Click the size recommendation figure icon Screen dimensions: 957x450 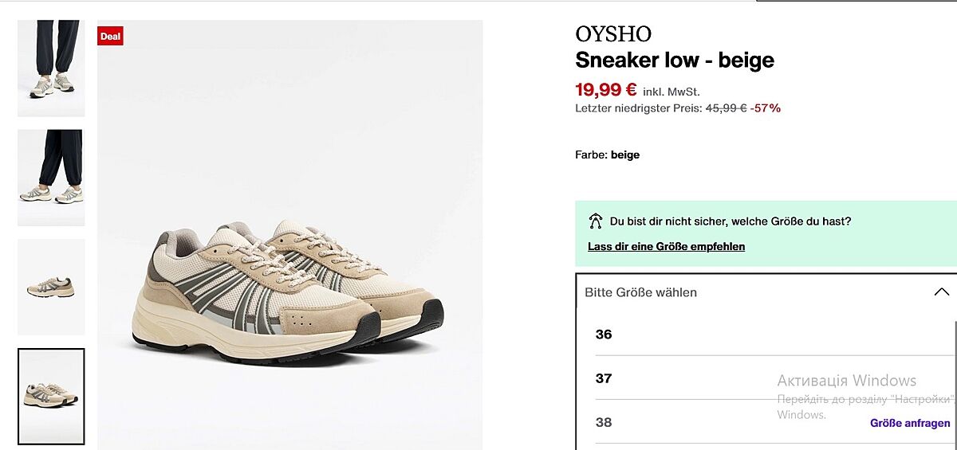tap(595, 221)
